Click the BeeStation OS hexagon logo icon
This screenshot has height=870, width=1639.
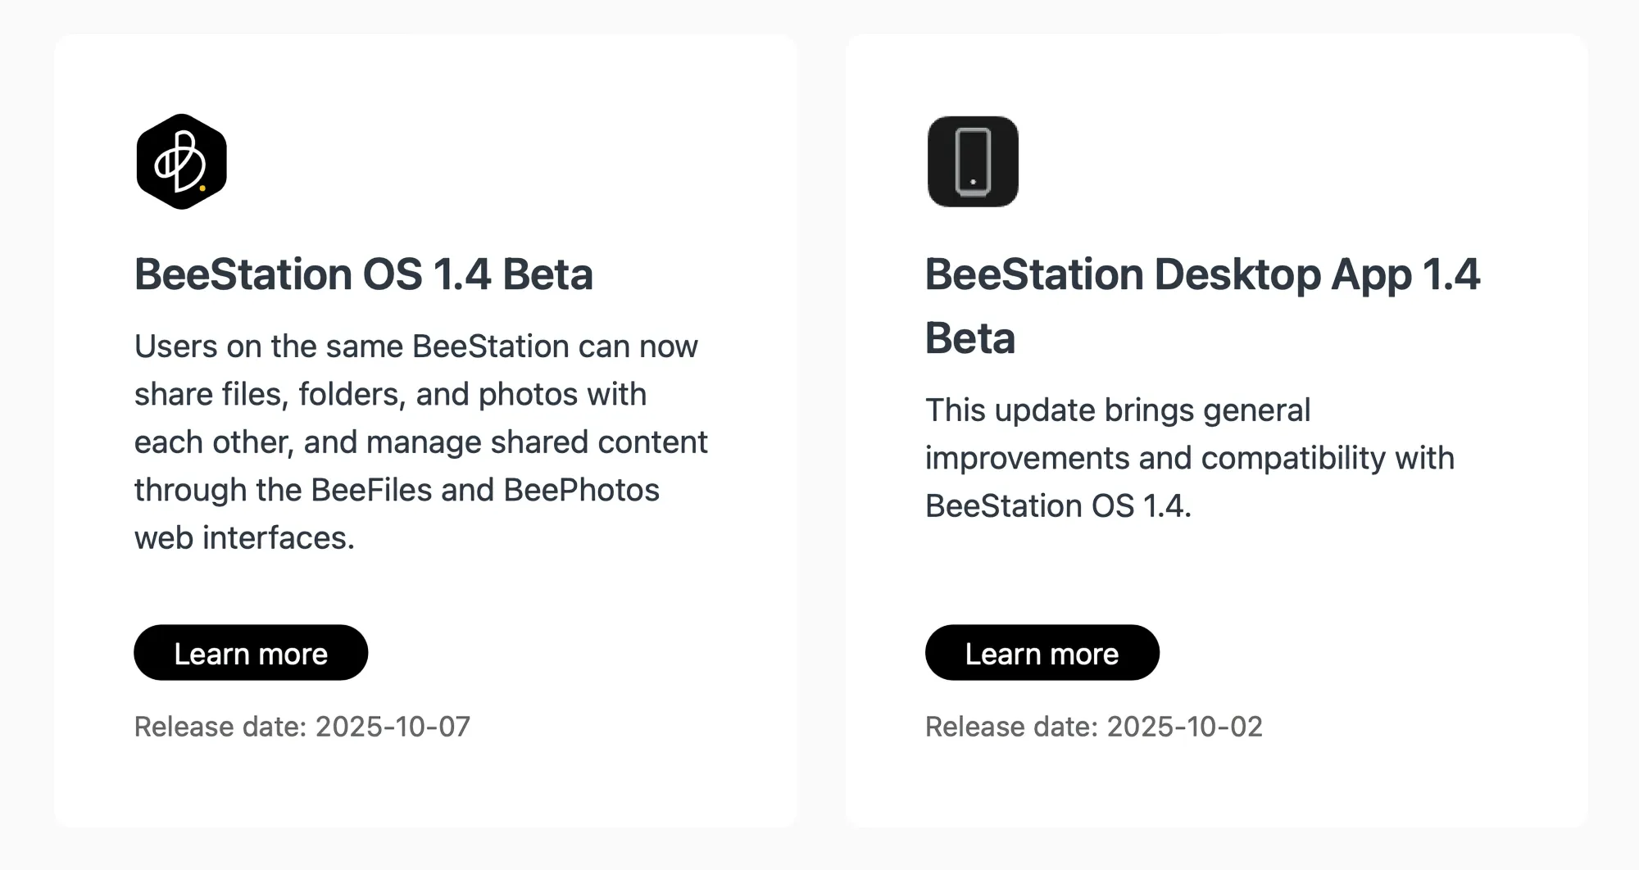[x=181, y=161]
